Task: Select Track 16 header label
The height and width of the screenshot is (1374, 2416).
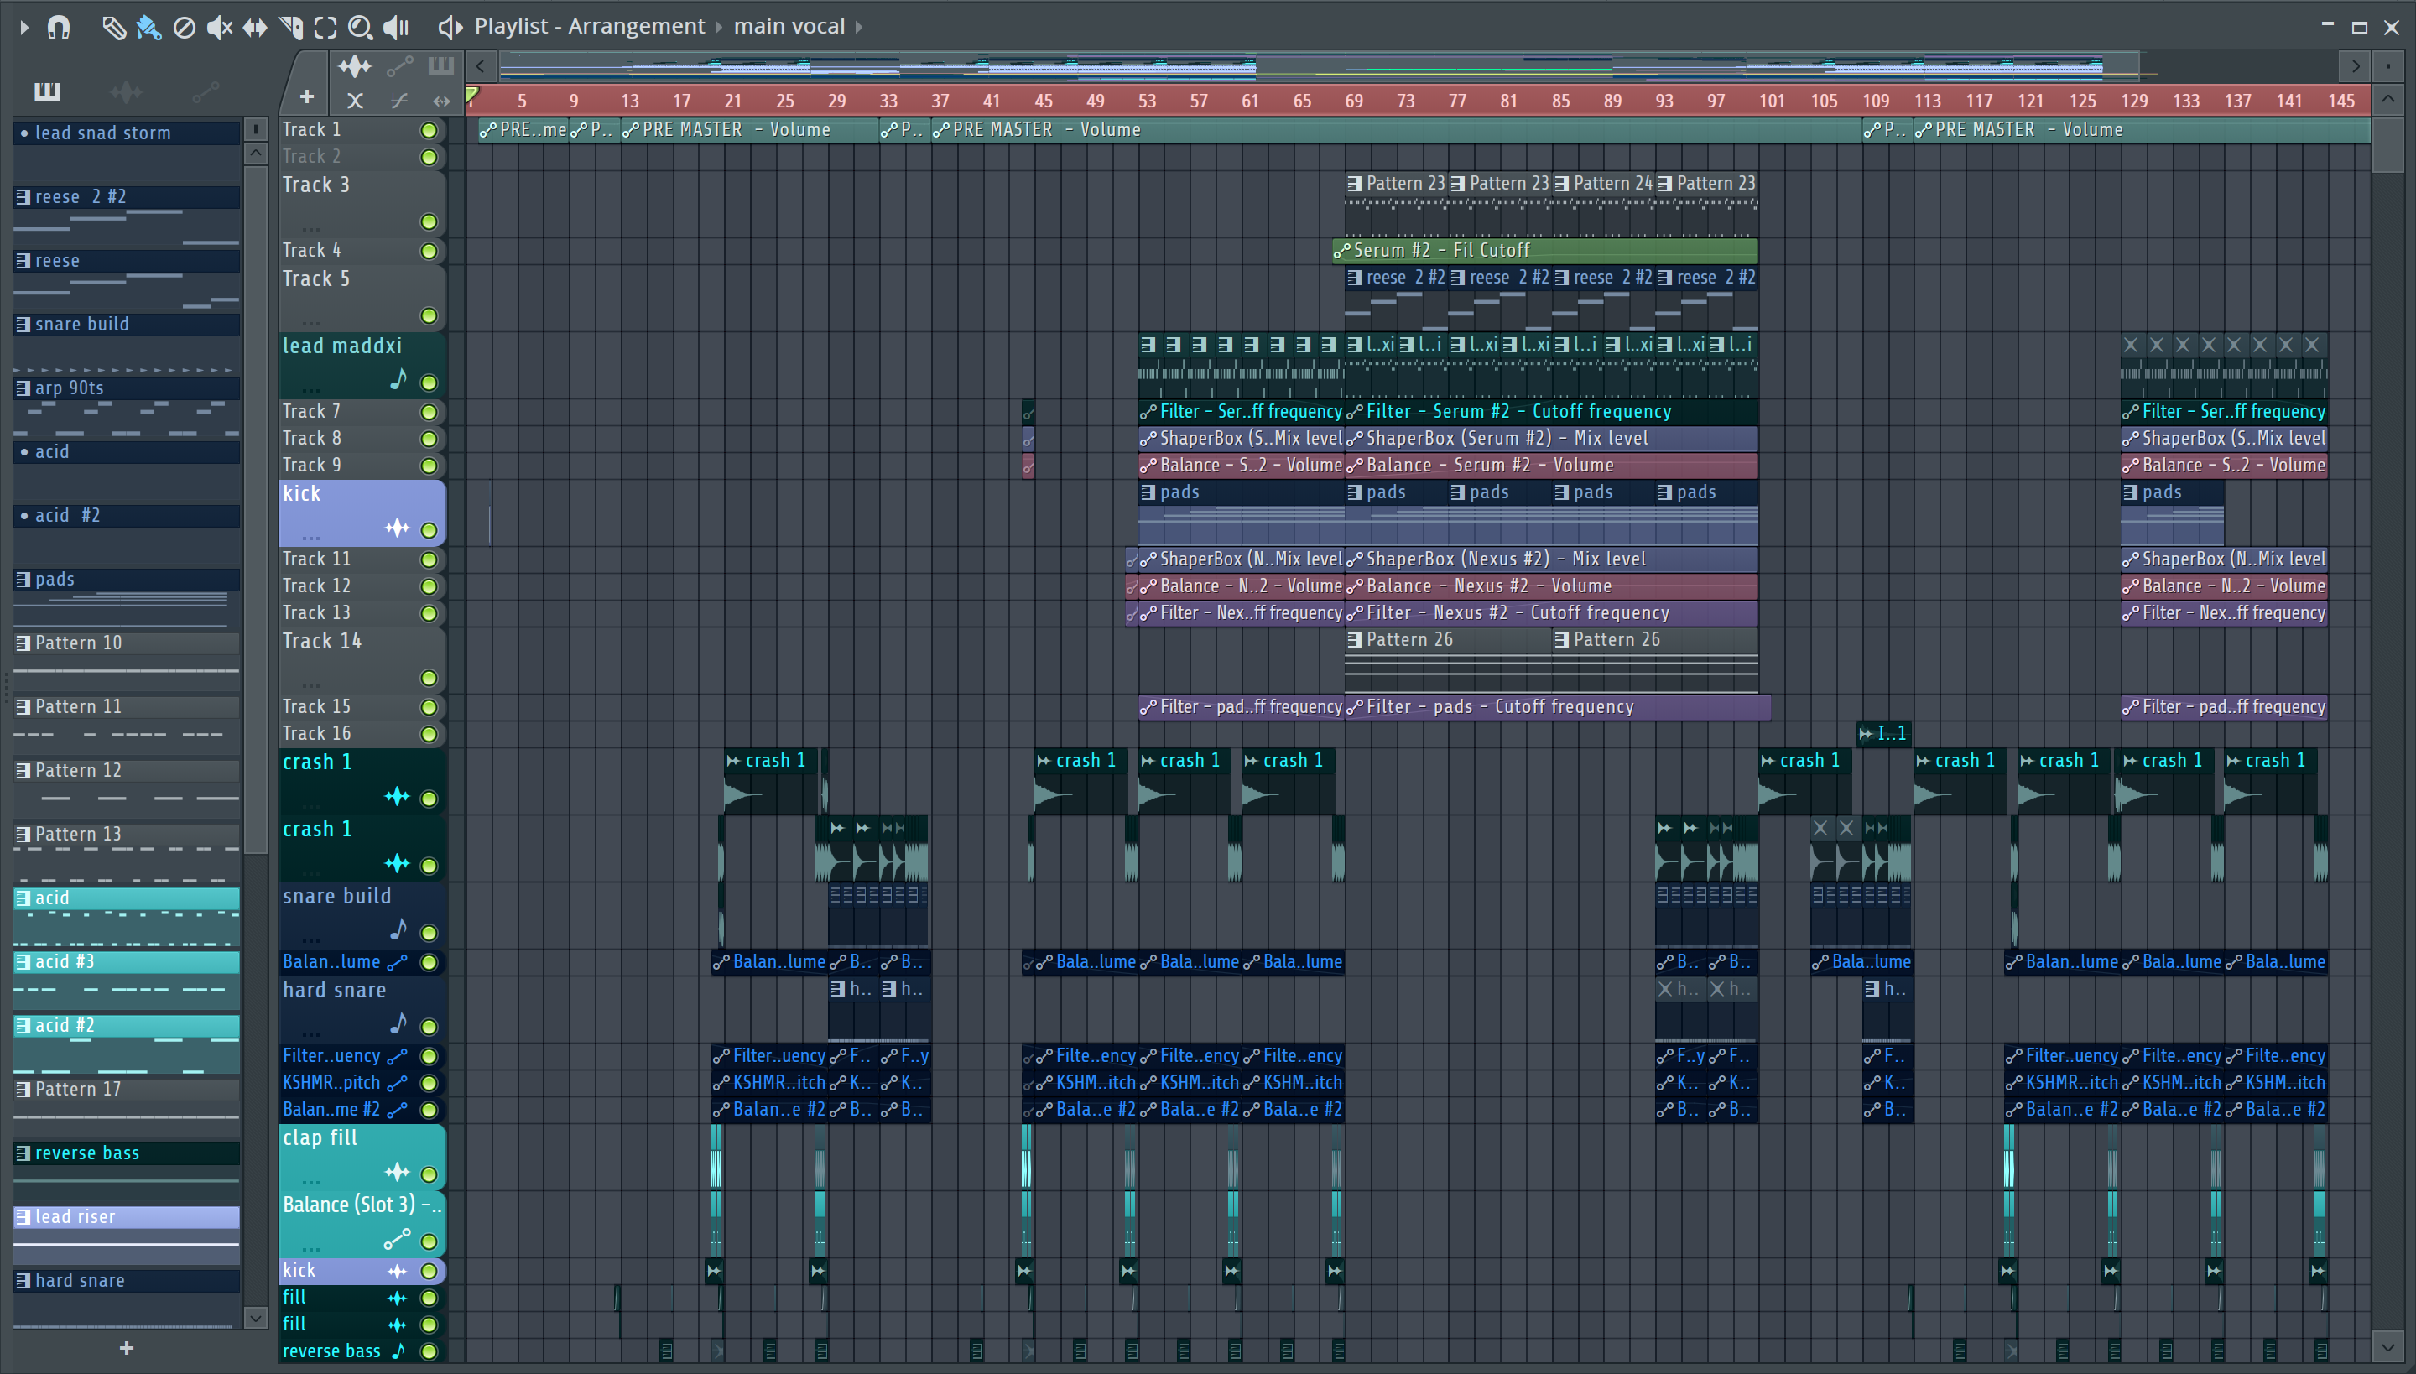Action: click(x=317, y=733)
